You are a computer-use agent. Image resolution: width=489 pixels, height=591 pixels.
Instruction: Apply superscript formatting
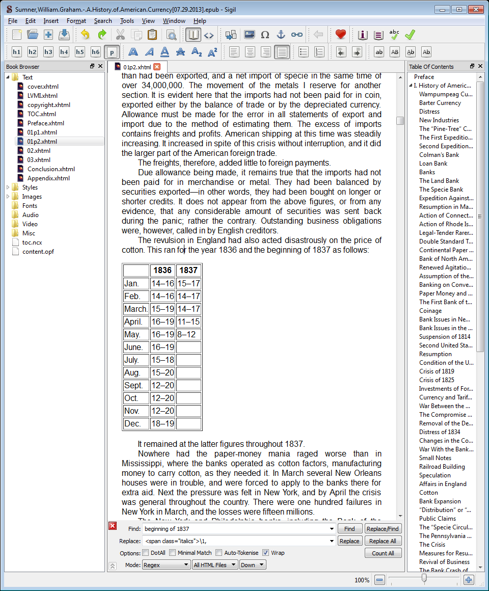click(x=212, y=52)
